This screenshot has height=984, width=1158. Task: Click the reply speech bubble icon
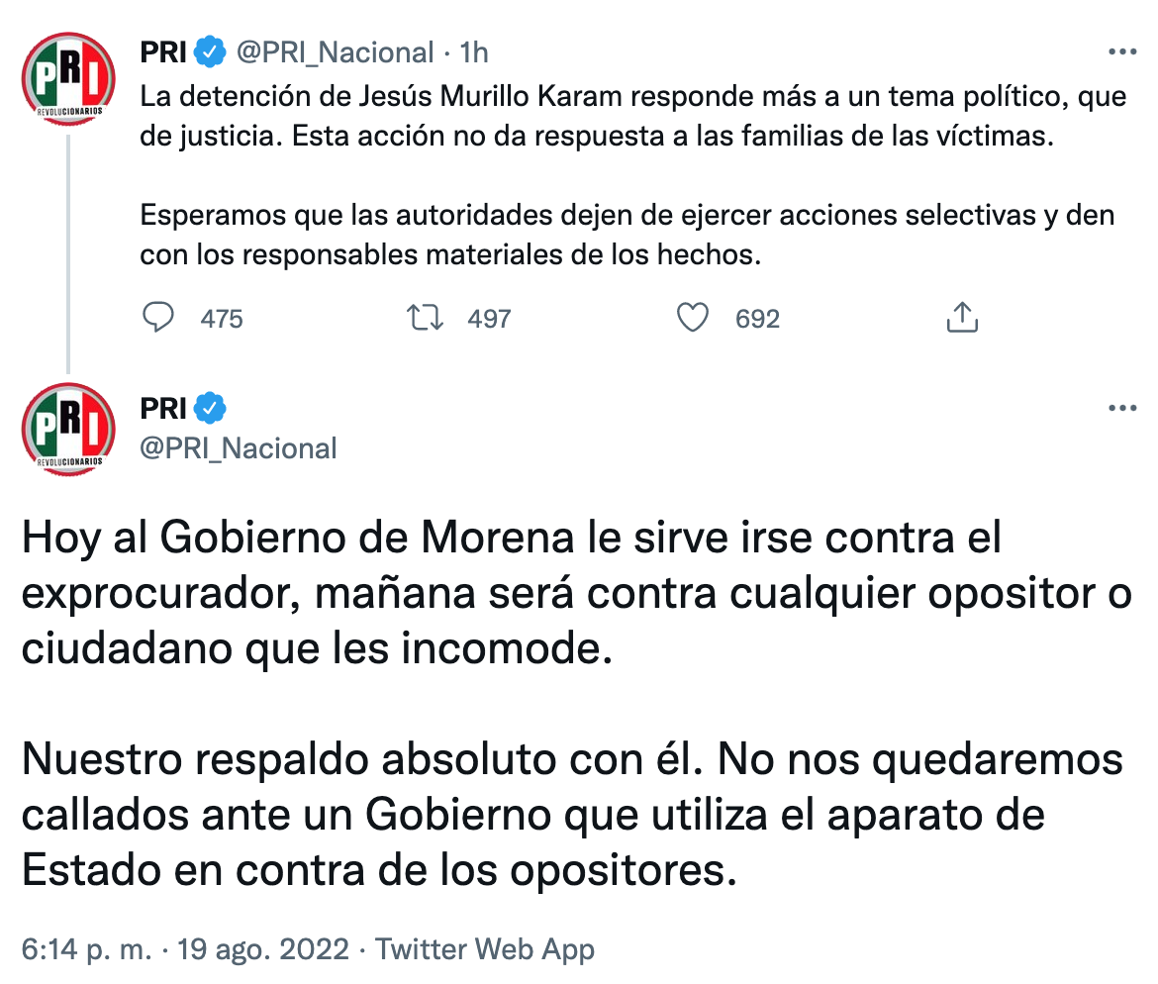coord(158,318)
